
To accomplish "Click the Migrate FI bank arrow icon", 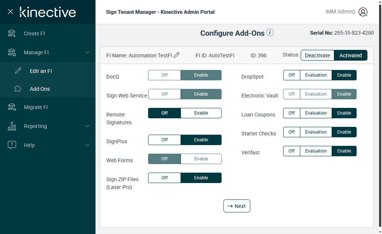I will point(12,107).
